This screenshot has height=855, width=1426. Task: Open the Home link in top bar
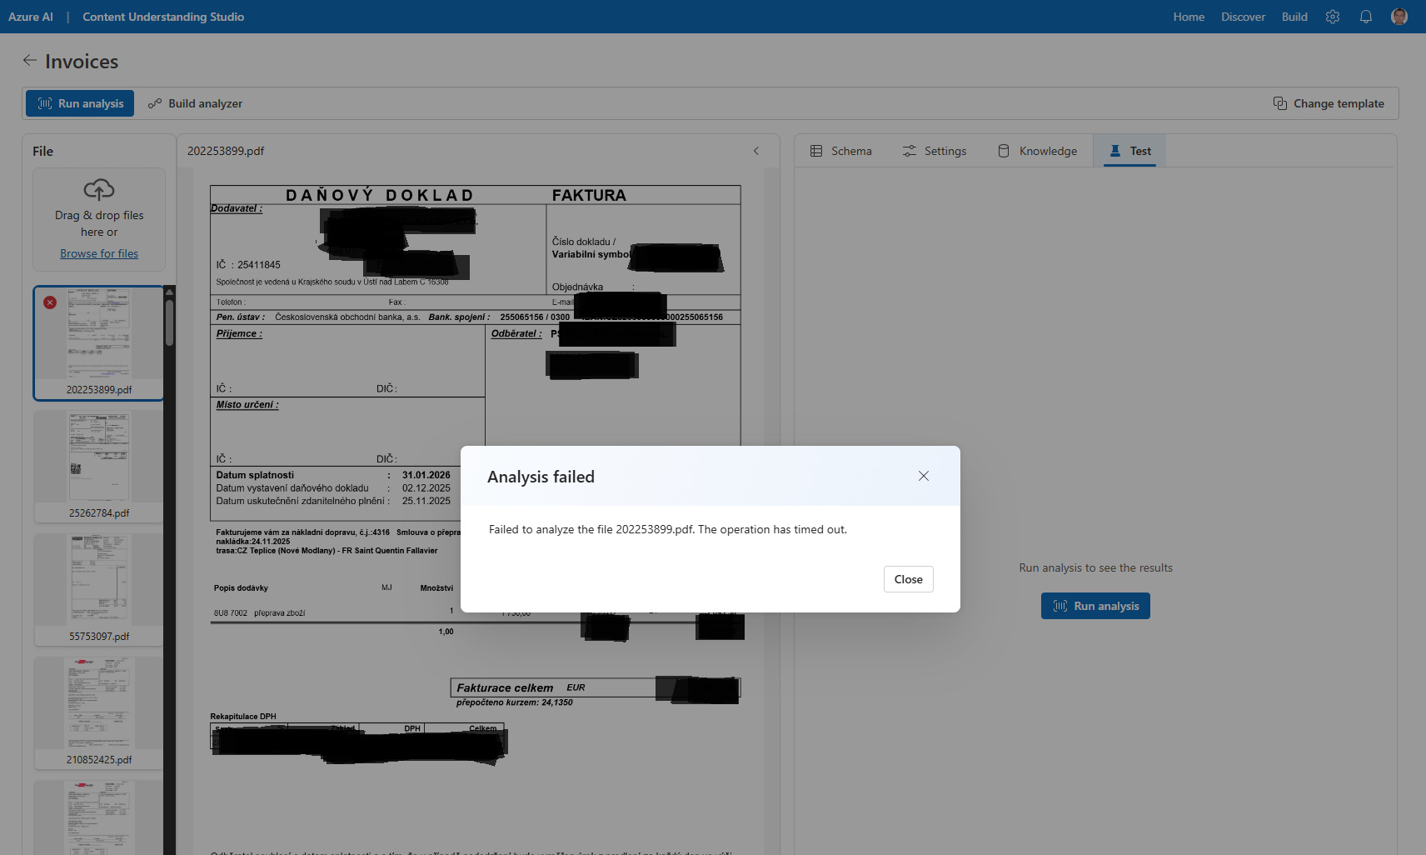click(1189, 17)
